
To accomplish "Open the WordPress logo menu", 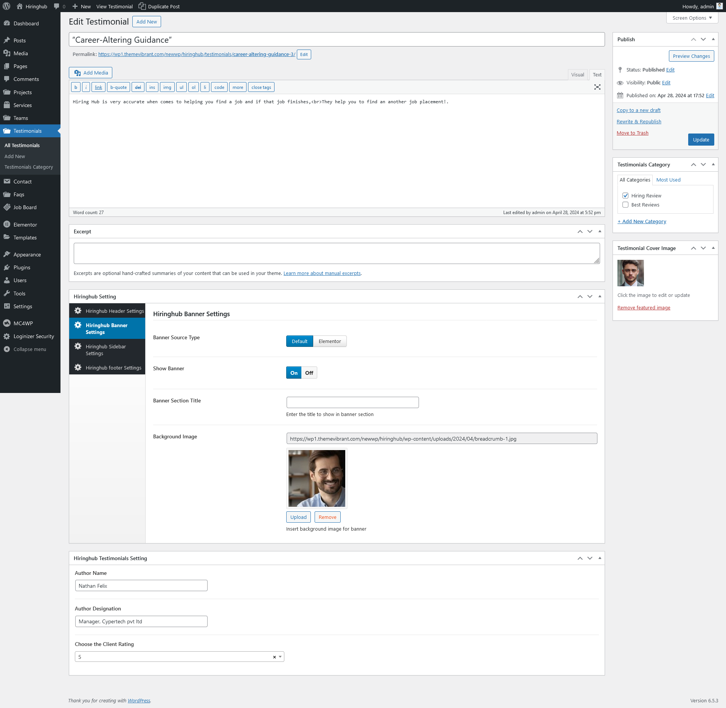I will point(6,6).
